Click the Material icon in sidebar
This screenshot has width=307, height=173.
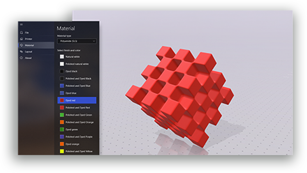pyautogui.click(x=22, y=45)
